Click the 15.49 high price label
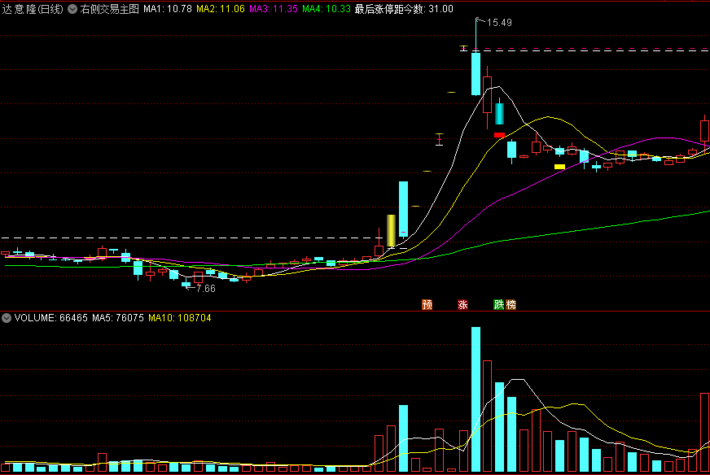Screen dimensions: 710x475 (x=499, y=23)
